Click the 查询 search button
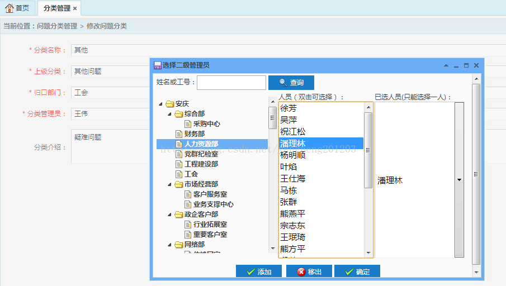Screen dimensions: 506x286 291,83
